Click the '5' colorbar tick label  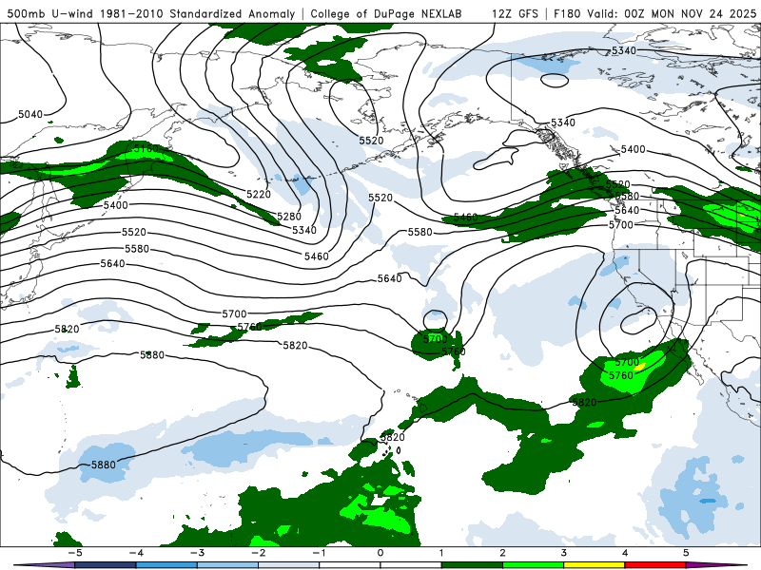686,553
